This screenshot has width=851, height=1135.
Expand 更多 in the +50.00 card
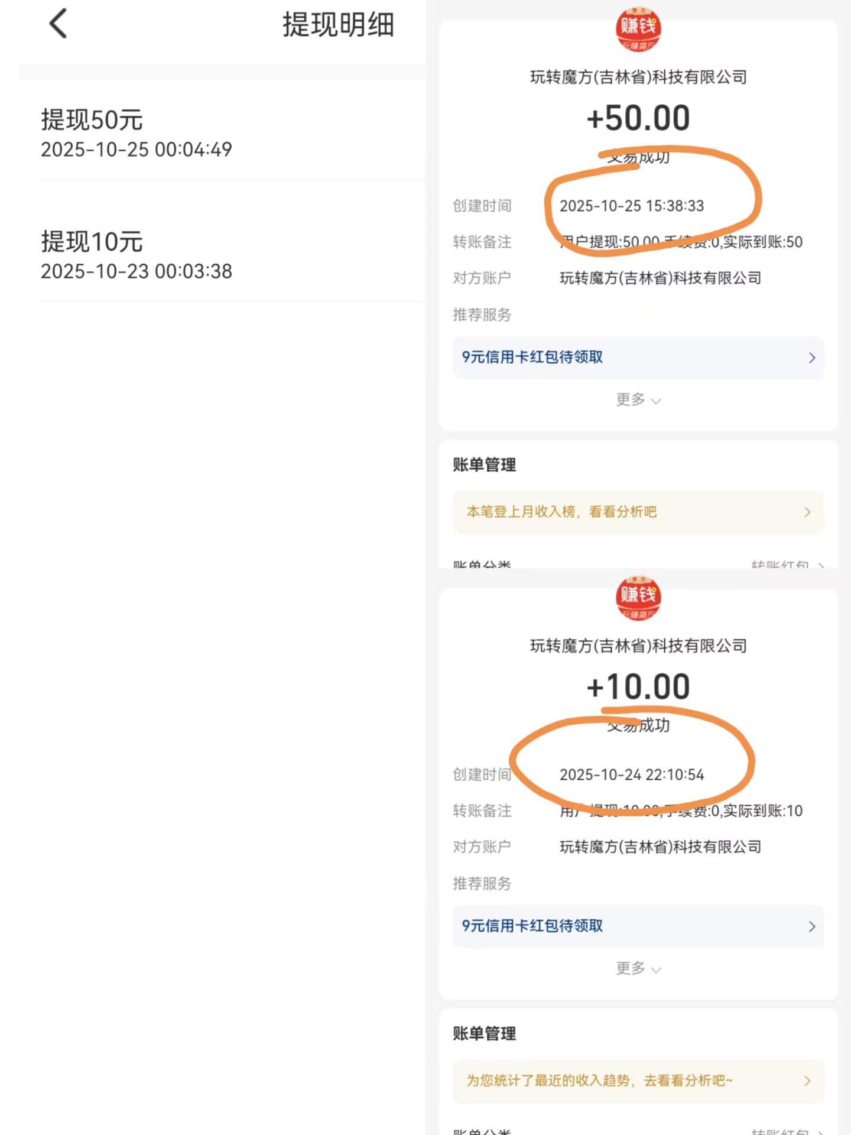click(638, 400)
